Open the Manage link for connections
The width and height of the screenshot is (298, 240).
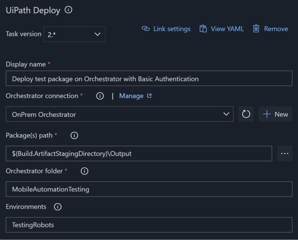pyautogui.click(x=131, y=96)
